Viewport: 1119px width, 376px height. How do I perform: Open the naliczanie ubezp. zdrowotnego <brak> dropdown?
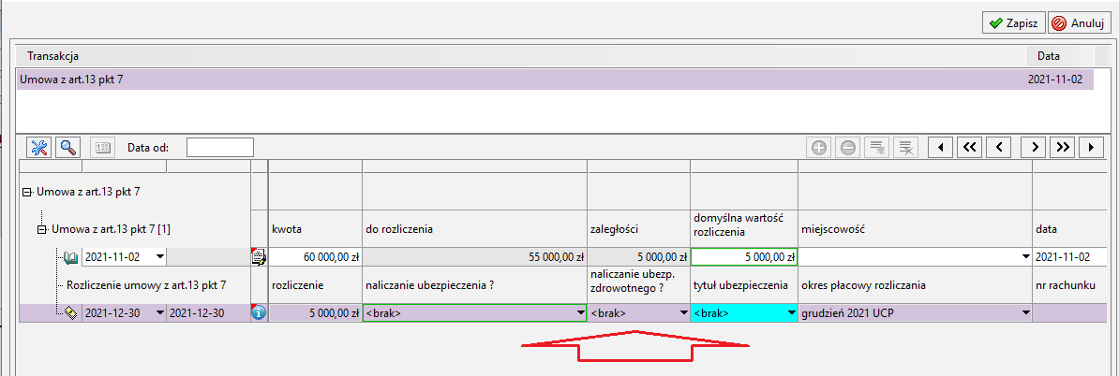pos(683,311)
